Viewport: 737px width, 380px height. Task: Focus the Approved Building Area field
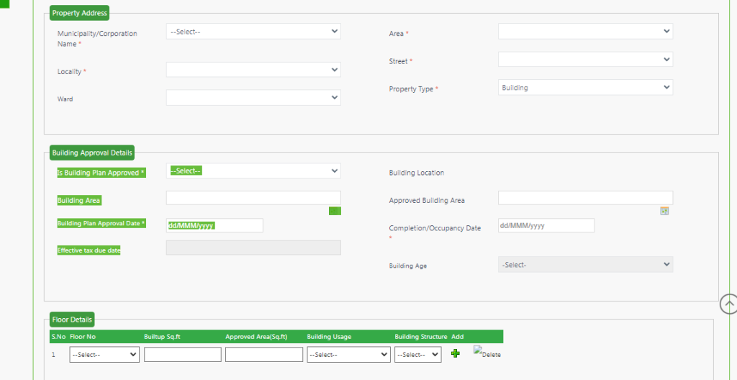585,198
